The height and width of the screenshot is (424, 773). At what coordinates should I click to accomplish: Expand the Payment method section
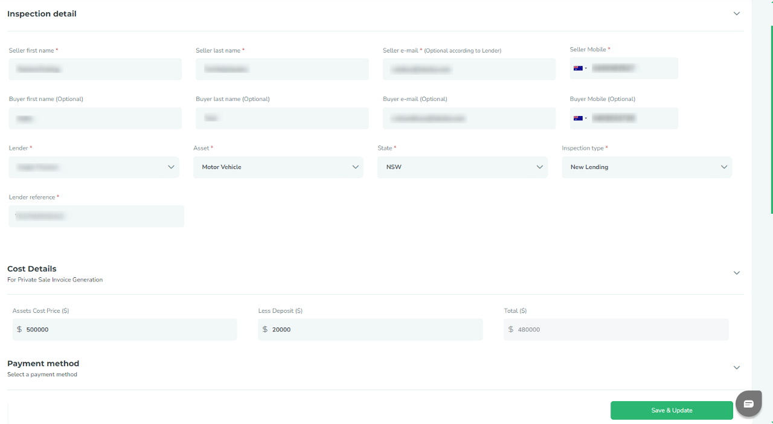coord(736,368)
